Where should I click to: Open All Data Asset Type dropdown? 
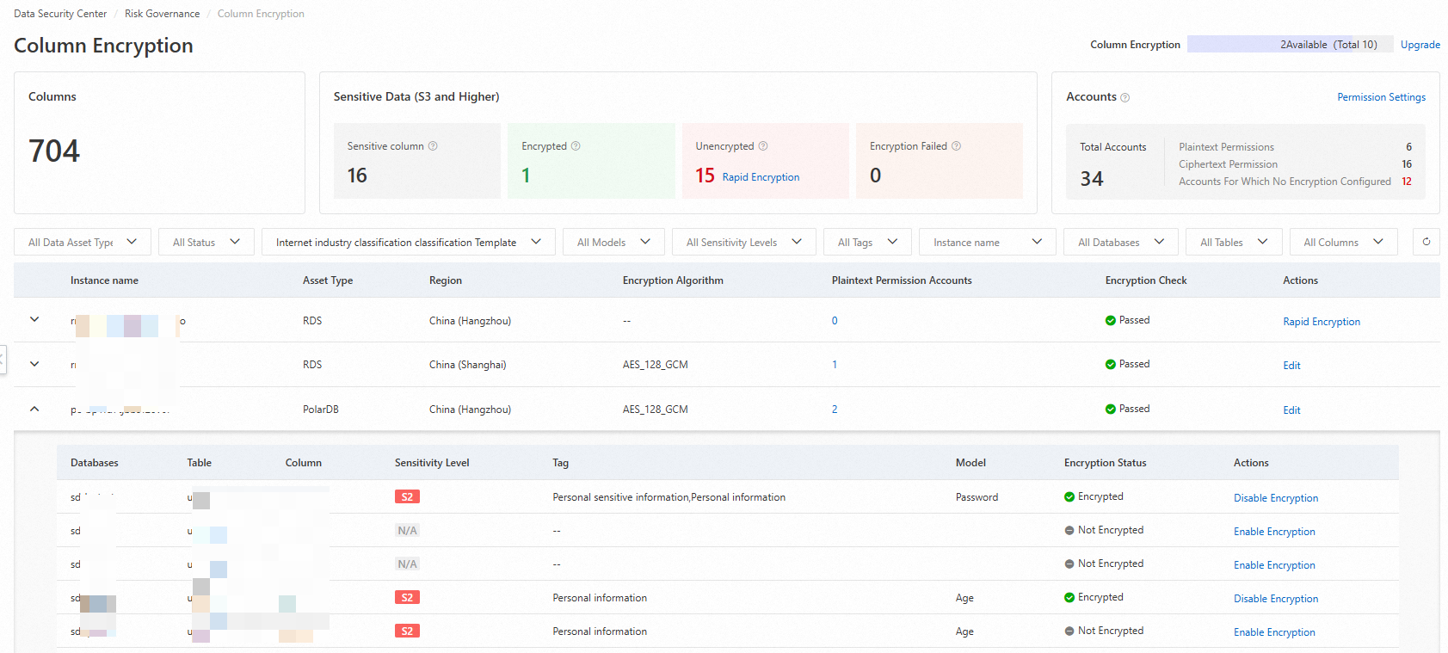click(x=83, y=242)
